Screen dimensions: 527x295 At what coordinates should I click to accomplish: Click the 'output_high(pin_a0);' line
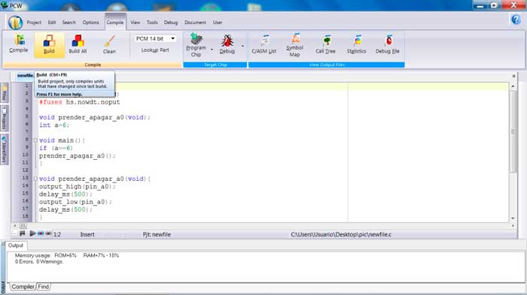(77, 187)
